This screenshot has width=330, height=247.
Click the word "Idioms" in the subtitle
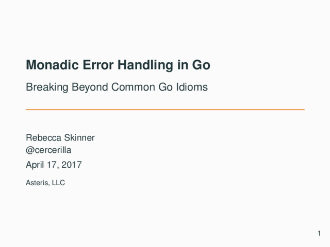point(191,87)
